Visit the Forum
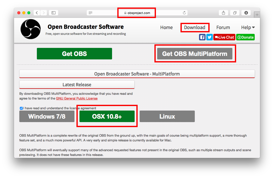 (x=223, y=27)
